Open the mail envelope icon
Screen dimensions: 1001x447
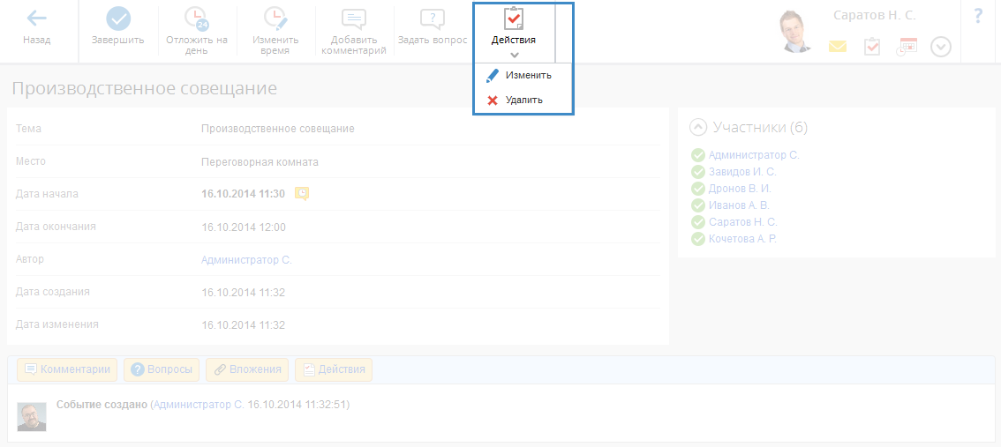[x=838, y=47]
